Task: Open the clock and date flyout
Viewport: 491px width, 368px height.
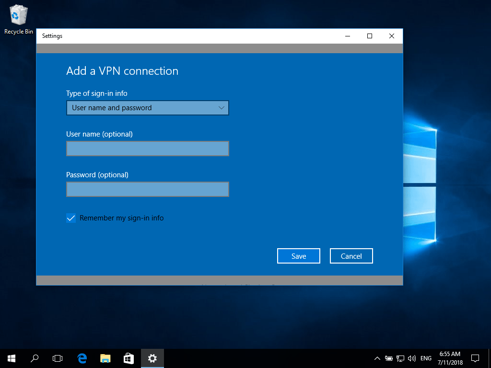Action: tap(450, 358)
